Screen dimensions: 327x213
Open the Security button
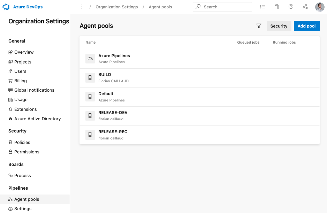click(279, 26)
